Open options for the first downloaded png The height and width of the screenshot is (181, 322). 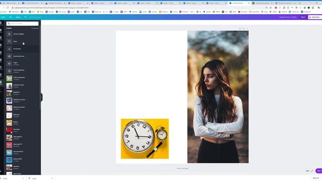(23, 178)
